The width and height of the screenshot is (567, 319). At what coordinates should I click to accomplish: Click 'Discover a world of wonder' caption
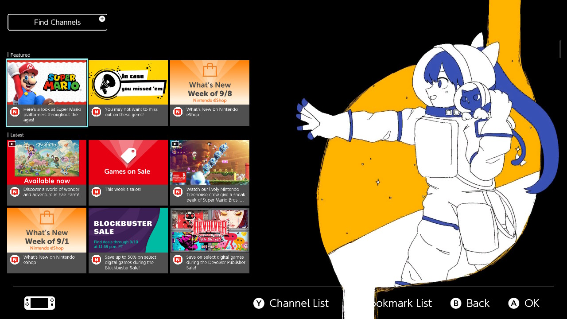click(51, 192)
